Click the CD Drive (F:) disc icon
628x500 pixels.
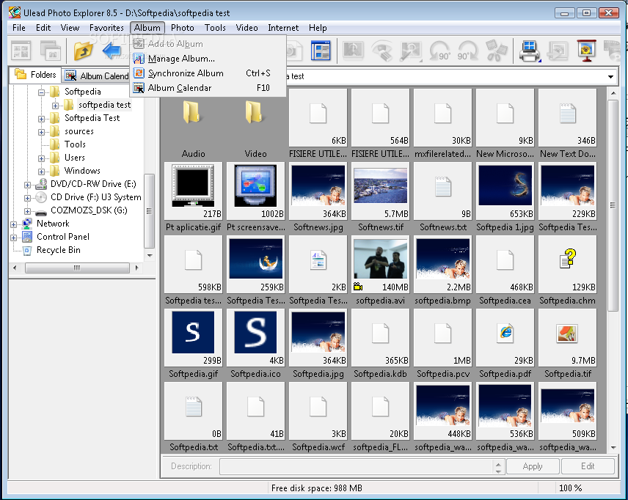click(41, 197)
